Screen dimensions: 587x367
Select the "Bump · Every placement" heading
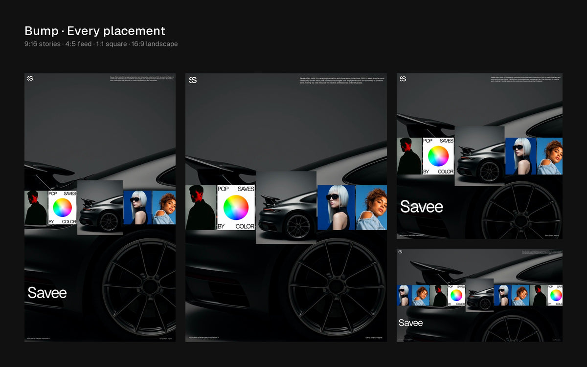click(x=95, y=31)
